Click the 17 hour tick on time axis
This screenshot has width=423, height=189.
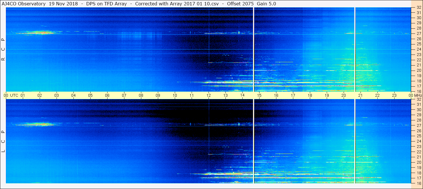tap(293, 95)
